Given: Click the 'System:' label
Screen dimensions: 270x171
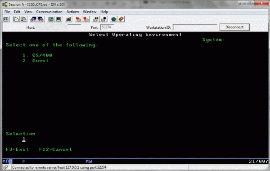Looking at the screenshot, I should (x=213, y=40).
